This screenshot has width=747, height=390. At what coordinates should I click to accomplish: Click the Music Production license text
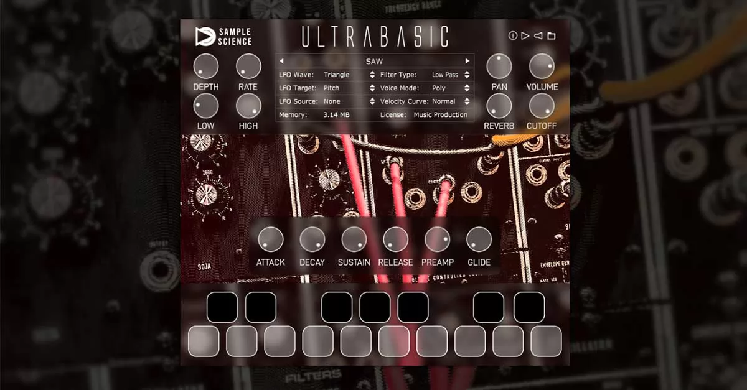click(440, 115)
